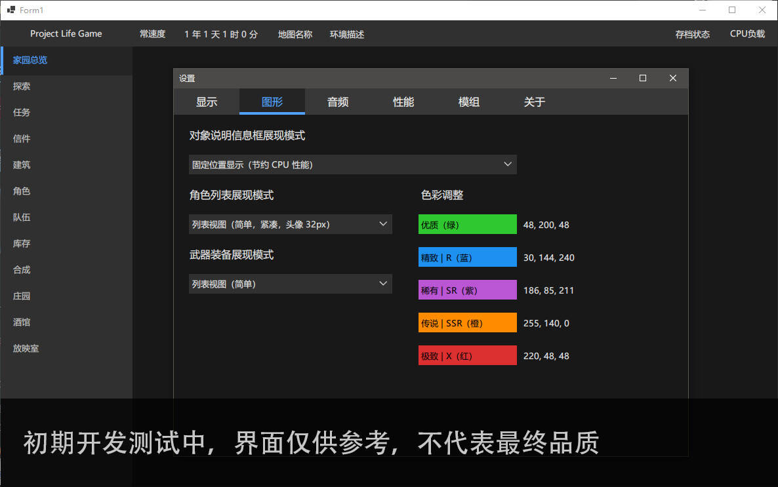Open the 音频 settings tab

click(337, 102)
